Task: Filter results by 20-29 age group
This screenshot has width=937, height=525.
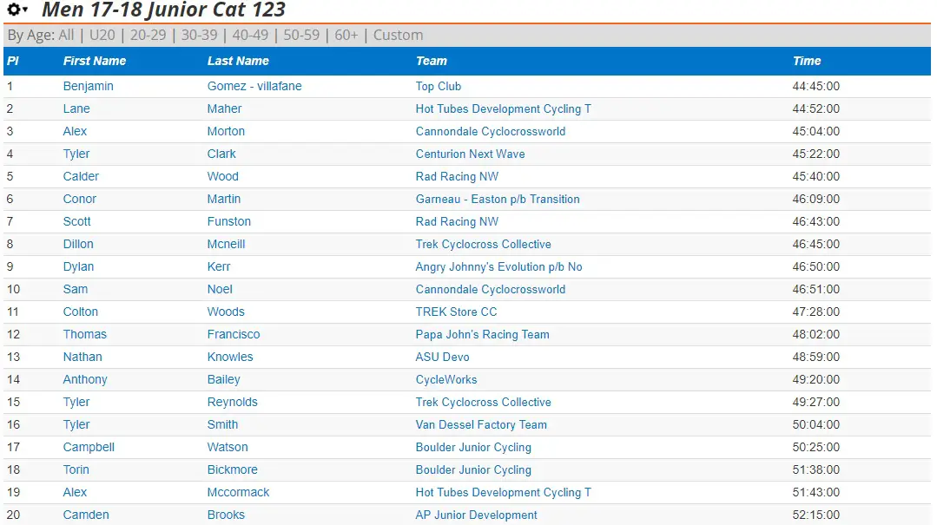Action: pyautogui.click(x=148, y=36)
